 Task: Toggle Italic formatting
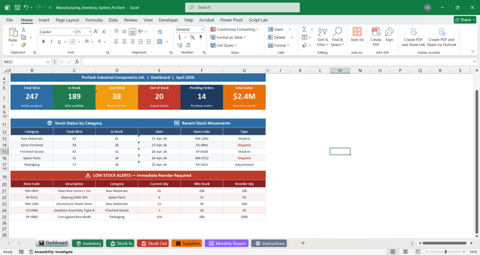[51, 41]
